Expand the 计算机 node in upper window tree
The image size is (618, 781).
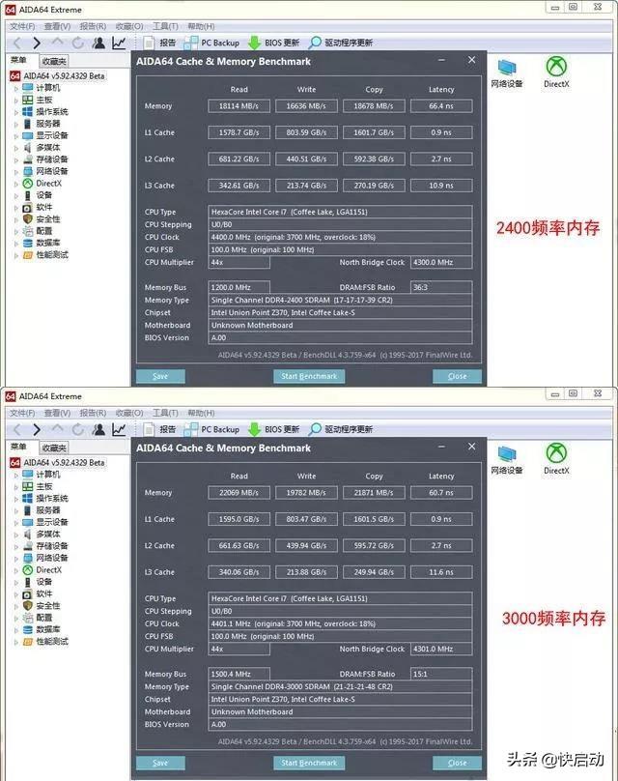coord(15,89)
